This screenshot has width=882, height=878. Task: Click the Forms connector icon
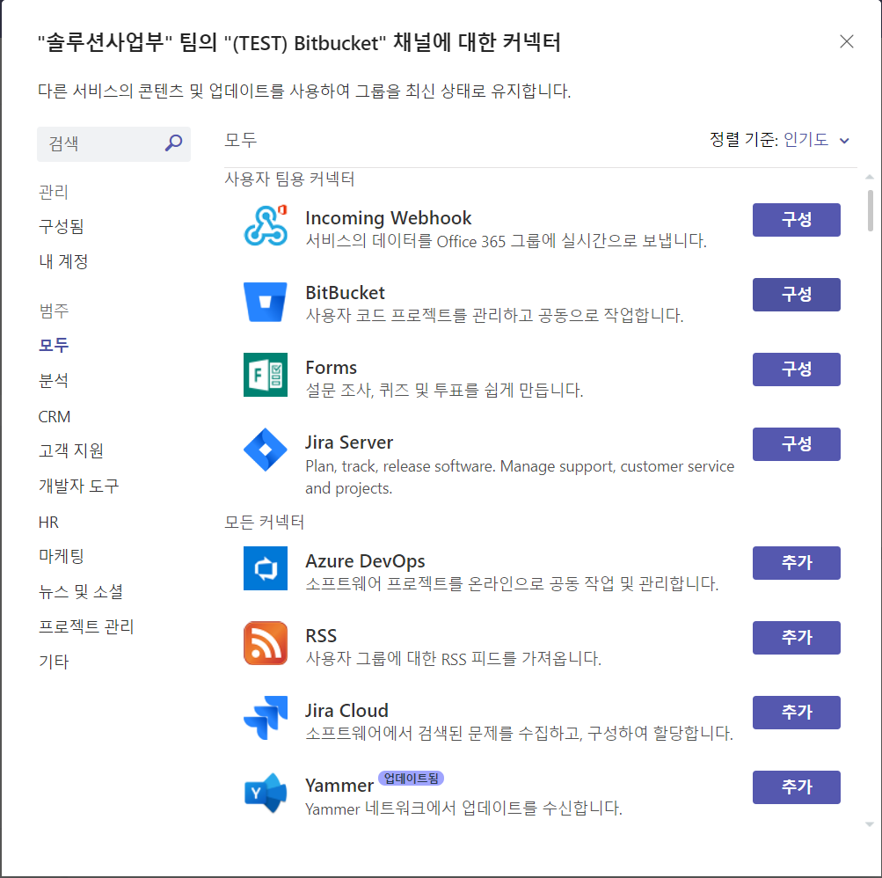(x=266, y=375)
